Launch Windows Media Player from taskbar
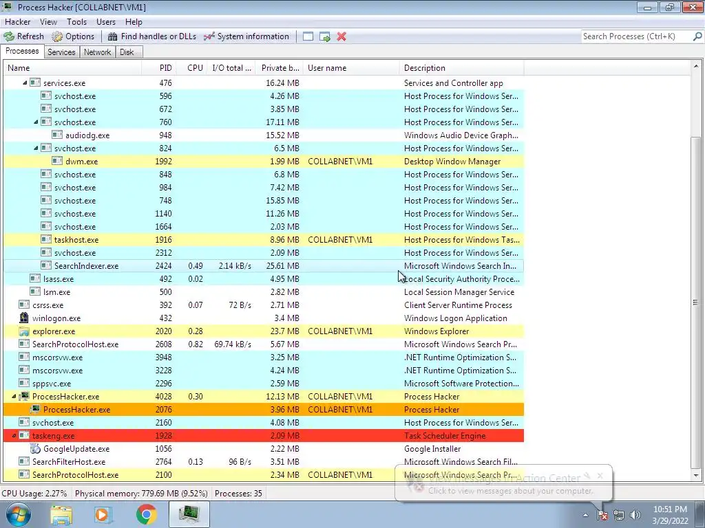Image resolution: width=705 pixels, height=528 pixels. coord(103,514)
